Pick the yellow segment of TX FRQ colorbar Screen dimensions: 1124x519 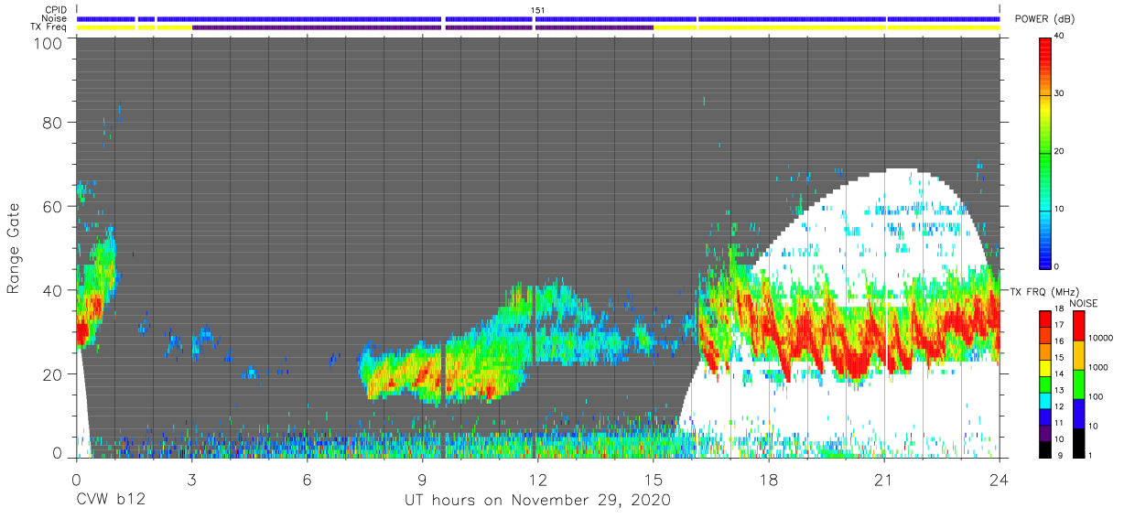pos(1045,368)
